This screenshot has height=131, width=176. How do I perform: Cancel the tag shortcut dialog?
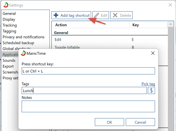coord(140,122)
